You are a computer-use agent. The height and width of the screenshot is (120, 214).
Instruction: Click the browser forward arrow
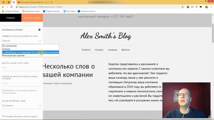[x=7, y=7]
